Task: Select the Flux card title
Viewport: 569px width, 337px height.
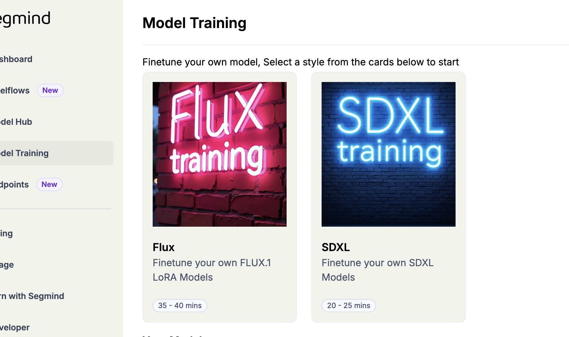Action: coord(164,247)
